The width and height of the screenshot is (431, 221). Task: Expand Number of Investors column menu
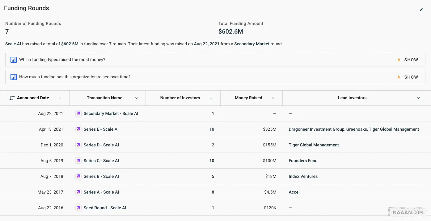[211, 98]
